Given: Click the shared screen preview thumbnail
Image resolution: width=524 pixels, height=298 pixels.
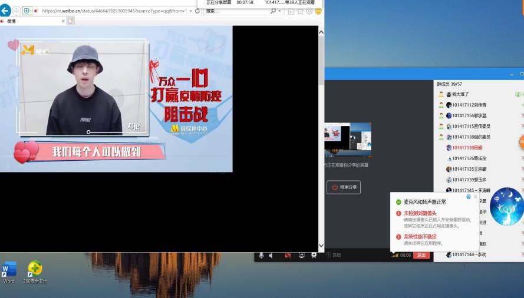Looking at the screenshot, I should pos(348,140).
